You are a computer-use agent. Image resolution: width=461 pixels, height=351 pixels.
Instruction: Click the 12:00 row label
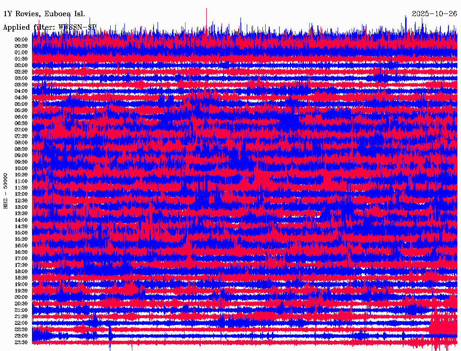pyautogui.click(x=21, y=194)
